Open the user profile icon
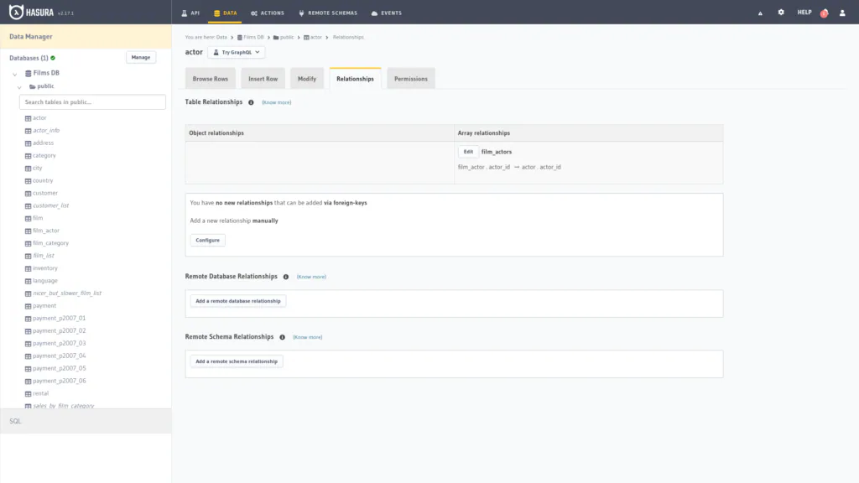 click(842, 13)
